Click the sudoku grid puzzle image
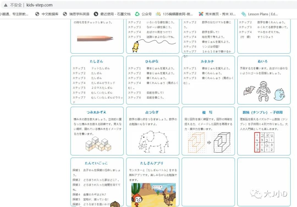 pyautogui.click(x=264, y=142)
